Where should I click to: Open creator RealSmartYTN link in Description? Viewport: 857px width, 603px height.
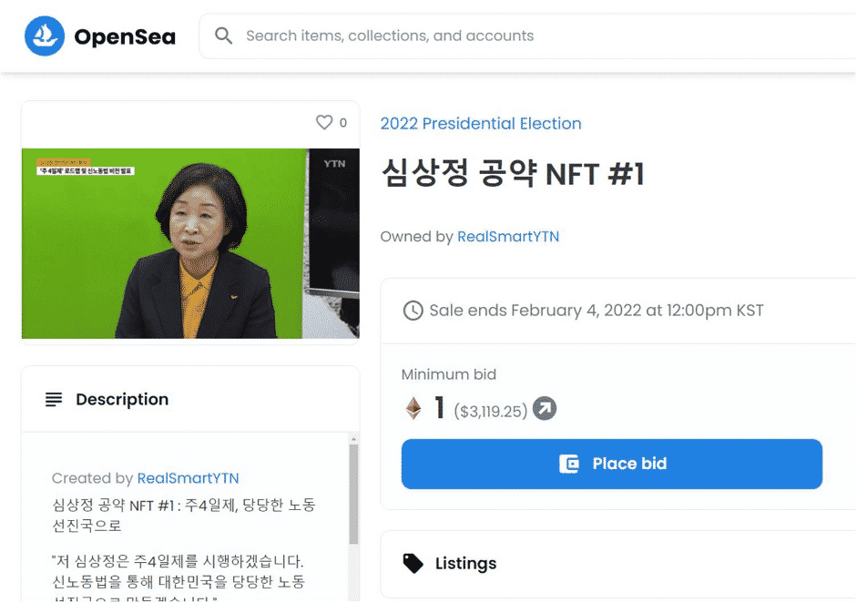click(188, 478)
